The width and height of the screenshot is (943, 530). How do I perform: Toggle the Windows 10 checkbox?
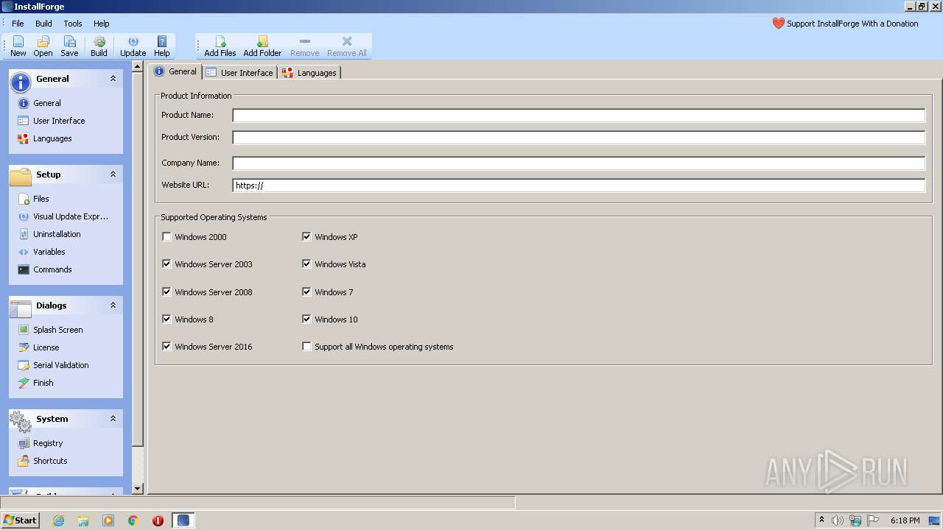tap(306, 319)
